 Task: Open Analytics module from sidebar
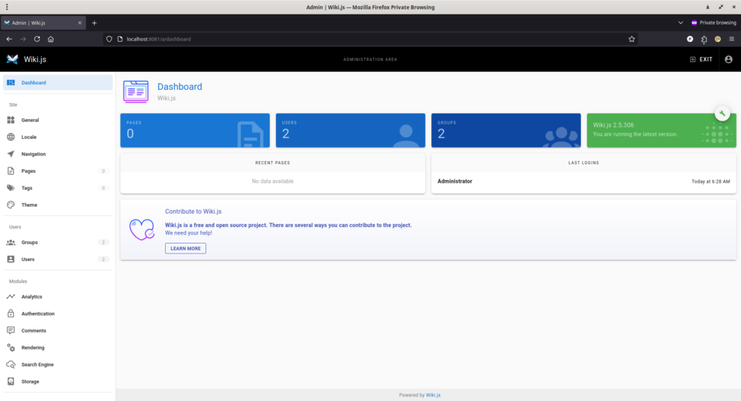(31, 297)
